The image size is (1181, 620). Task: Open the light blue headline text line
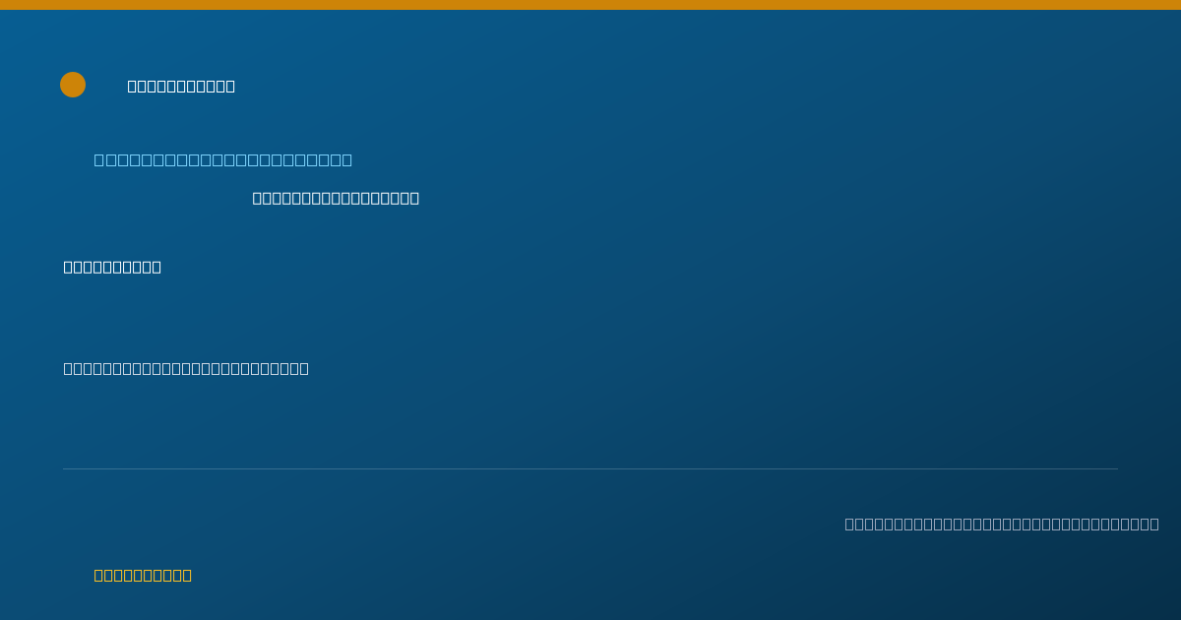pos(223,159)
